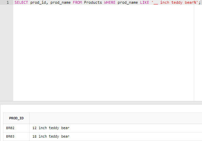Select the BR02 cell in results
This screenshot has height=141, width=202.
(16, 128)
